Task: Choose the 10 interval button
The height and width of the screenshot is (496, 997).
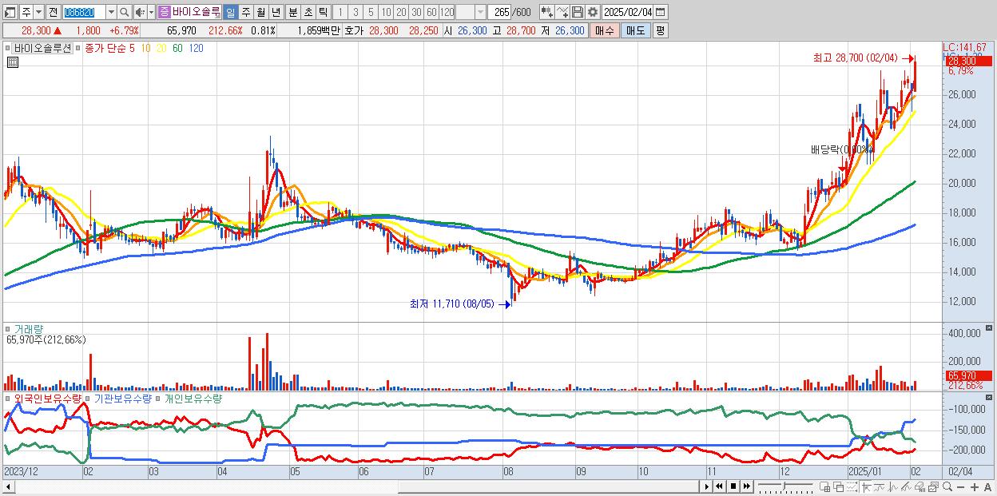Action: 386,12
